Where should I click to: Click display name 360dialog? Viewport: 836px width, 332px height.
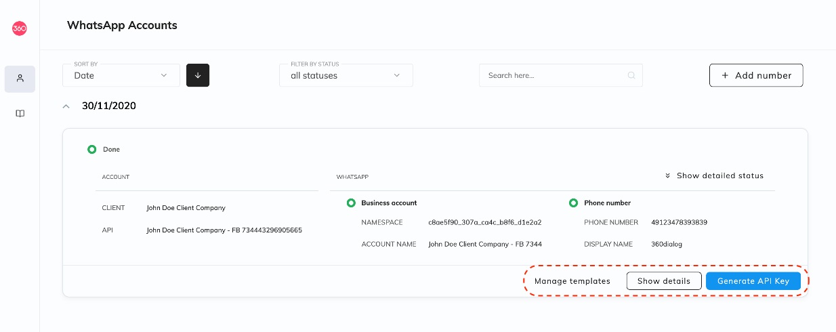point(667,244)
